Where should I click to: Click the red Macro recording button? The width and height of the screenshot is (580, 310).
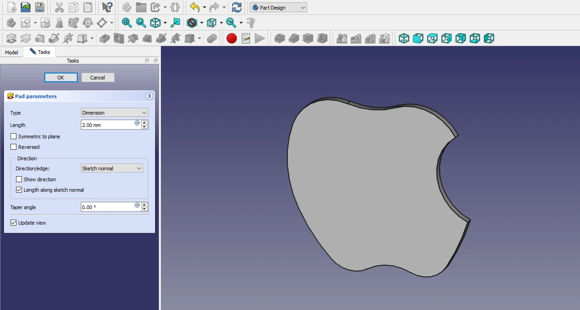point(232,38)
